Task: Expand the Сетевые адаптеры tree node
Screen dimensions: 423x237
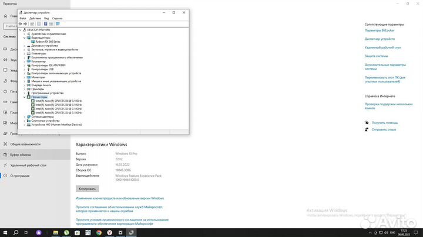Action: point(25,116)
